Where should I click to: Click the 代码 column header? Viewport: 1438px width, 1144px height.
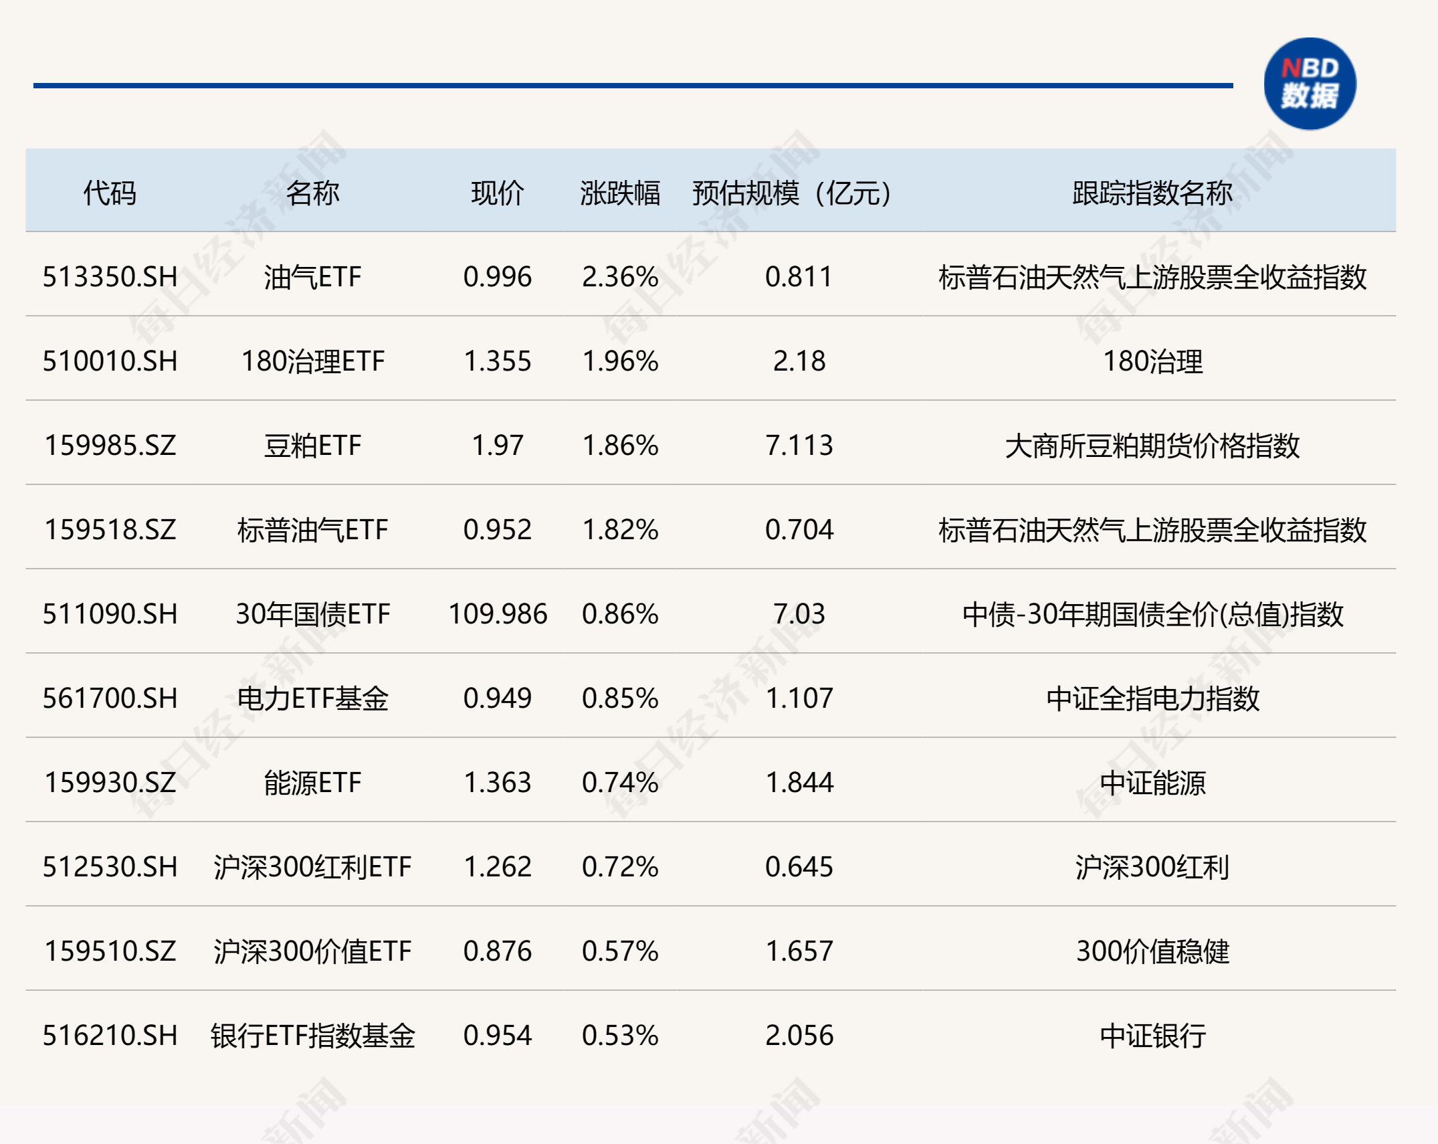[x=110, y=193]
